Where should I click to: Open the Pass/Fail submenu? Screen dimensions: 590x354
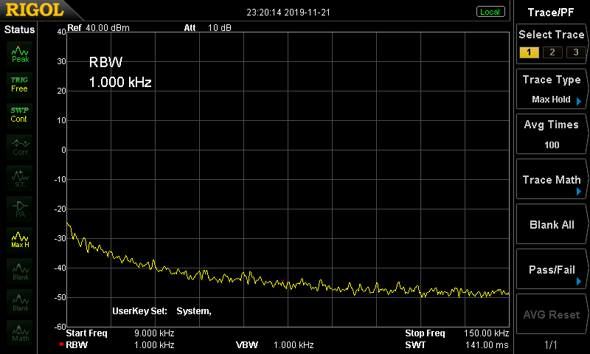click(552, 270)
